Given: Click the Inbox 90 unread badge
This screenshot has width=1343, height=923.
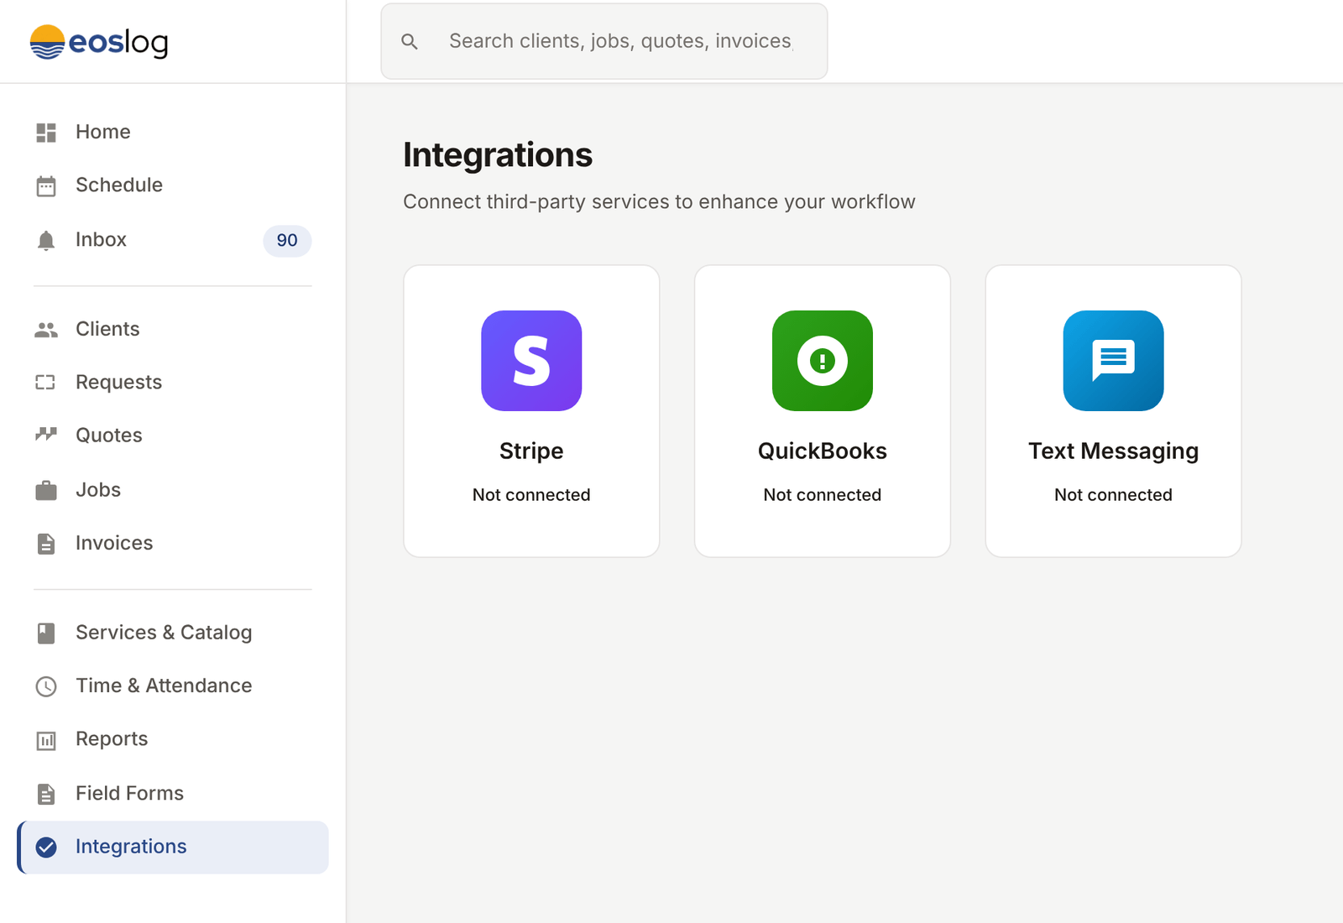Looking at the screenshot, I should 287,241.
